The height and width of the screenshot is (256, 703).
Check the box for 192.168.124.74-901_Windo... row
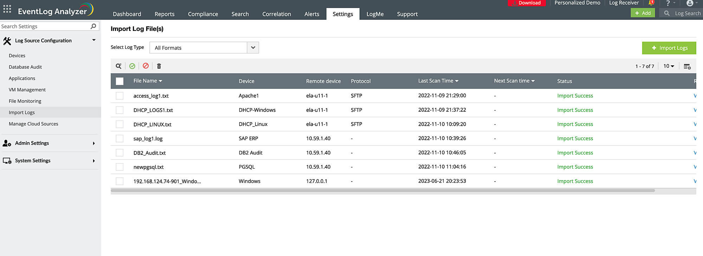(x=120, y=181)
